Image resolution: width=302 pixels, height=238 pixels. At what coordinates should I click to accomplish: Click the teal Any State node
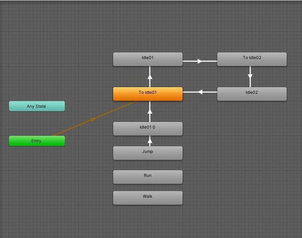tap(37, 106)
